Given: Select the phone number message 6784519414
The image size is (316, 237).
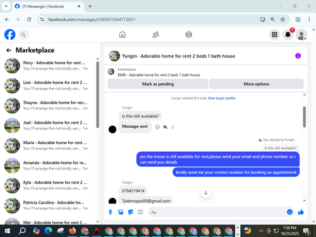Looking at the screenshot, I should click(x=133, y=191).
